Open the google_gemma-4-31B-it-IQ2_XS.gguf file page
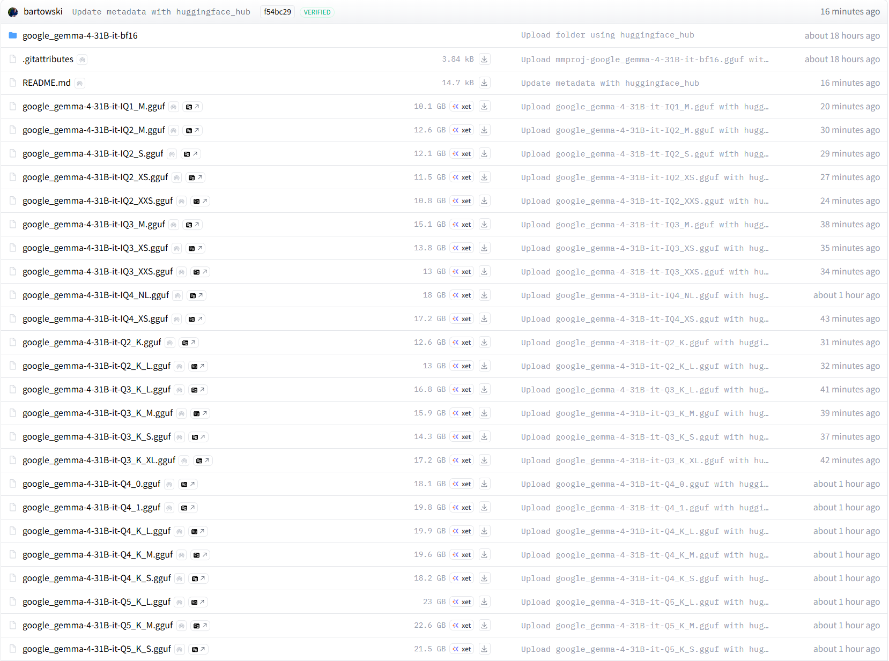Image resolution: width=889 pixels, height=661 pixels. (95, 177)
